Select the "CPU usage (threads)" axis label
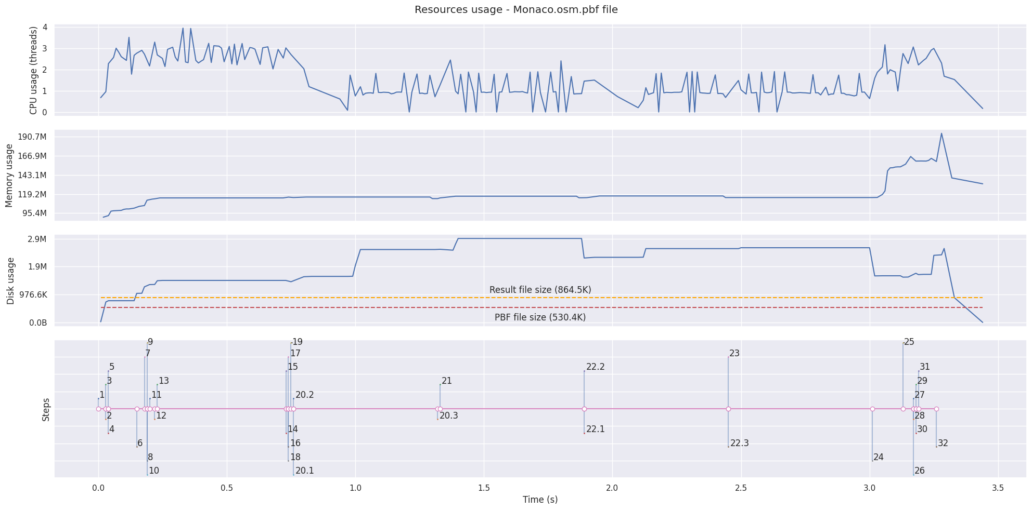This screenshot has height=510, width=1032. click(34, 70)
